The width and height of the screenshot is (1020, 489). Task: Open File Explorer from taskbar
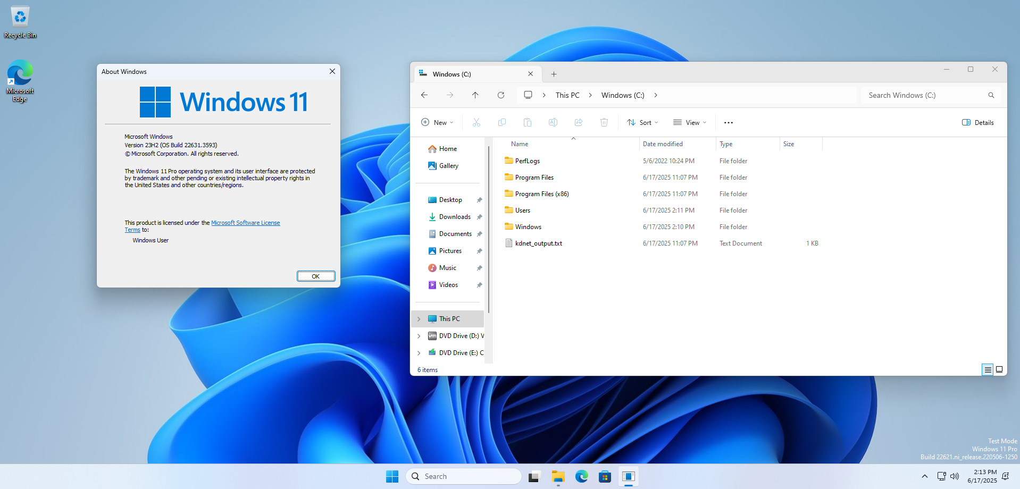[558, 476]
